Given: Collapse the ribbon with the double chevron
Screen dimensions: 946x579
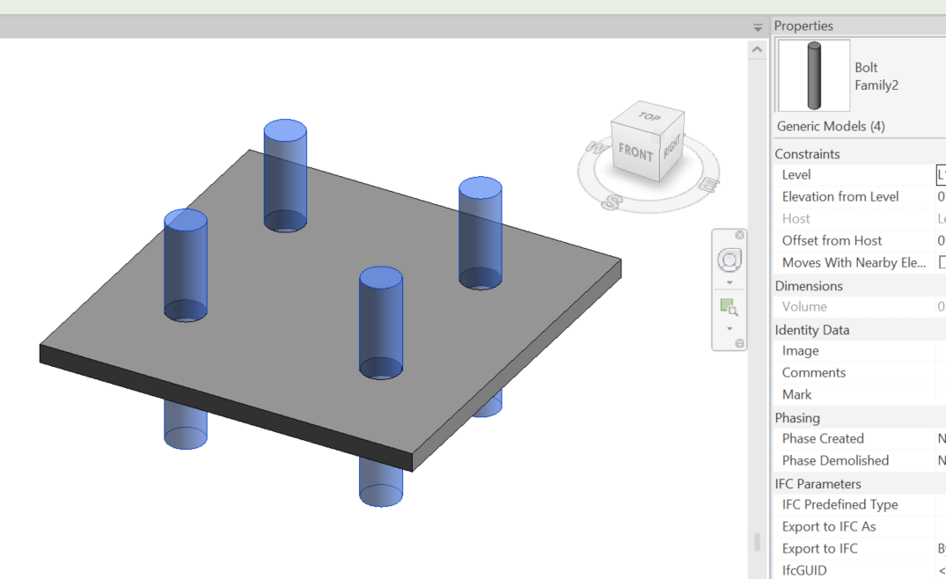Looking at the screenshot, I should [x=758, y=26].
